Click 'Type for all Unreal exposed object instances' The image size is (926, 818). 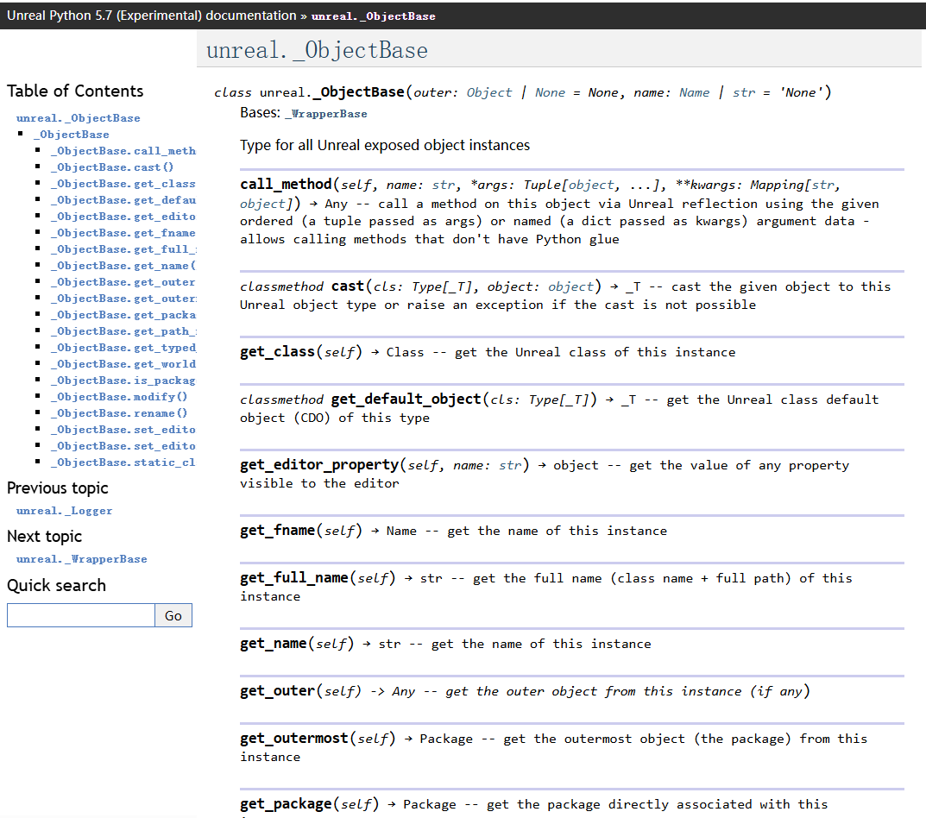click(x=384, y=145)
